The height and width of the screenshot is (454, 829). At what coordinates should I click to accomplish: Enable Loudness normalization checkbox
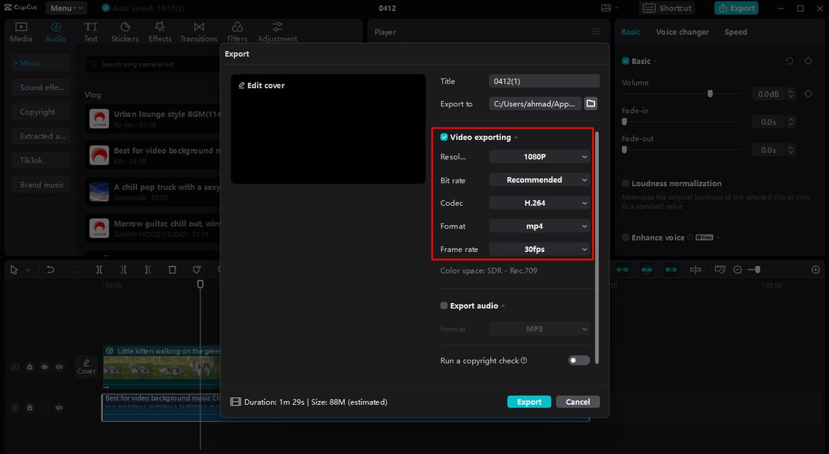[626, 183]
